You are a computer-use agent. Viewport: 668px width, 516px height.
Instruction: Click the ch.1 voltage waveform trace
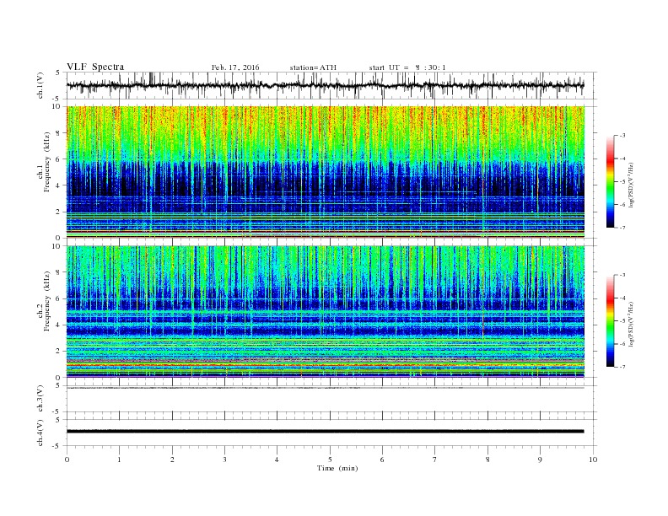click(x=325, y=85)
